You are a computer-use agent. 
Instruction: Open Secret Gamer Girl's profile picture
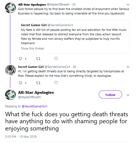pos(10,70)
